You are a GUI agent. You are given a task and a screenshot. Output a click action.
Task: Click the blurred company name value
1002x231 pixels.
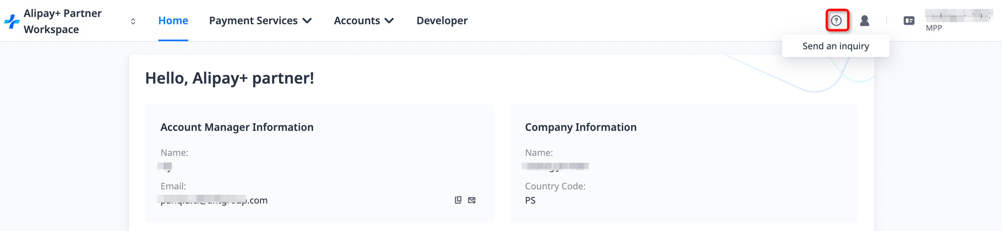click(556, 166)
